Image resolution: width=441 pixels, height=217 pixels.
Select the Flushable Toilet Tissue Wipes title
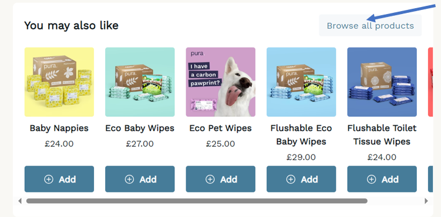tap(382, 135)
